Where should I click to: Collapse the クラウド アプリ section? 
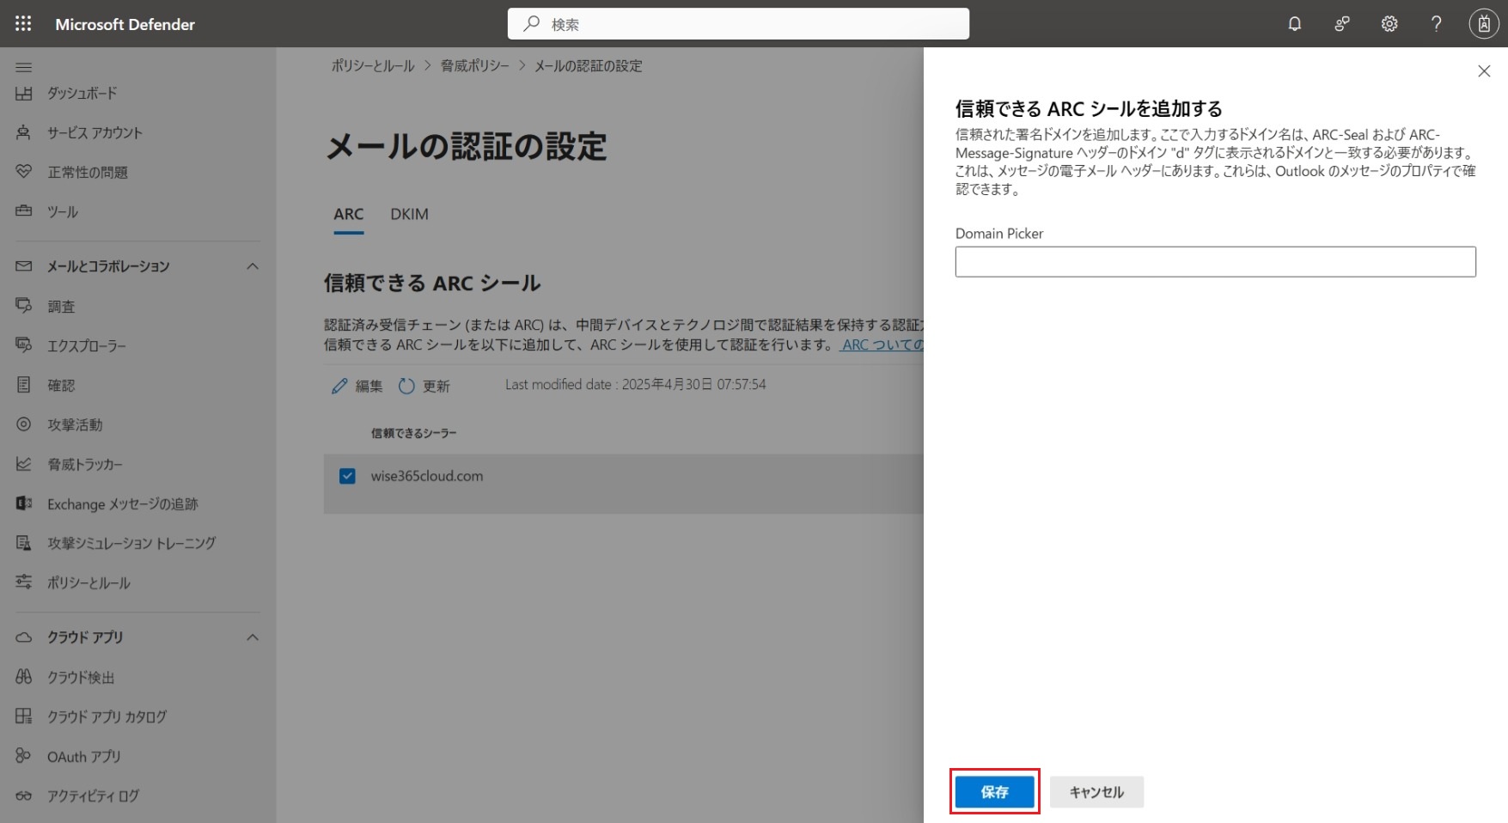pyautogui.click(x=253, y=637)
